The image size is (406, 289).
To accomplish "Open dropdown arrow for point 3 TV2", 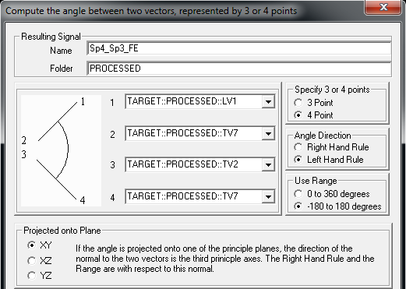I will tap(268, 164).
